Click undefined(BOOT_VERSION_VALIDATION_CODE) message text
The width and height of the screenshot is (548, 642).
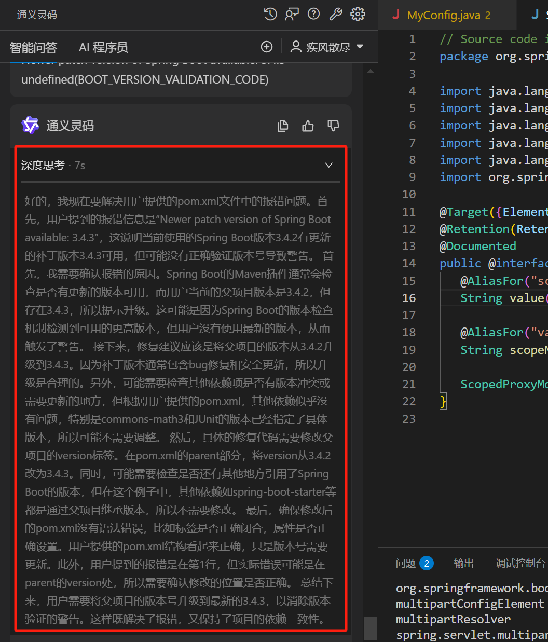coord(145,79)
